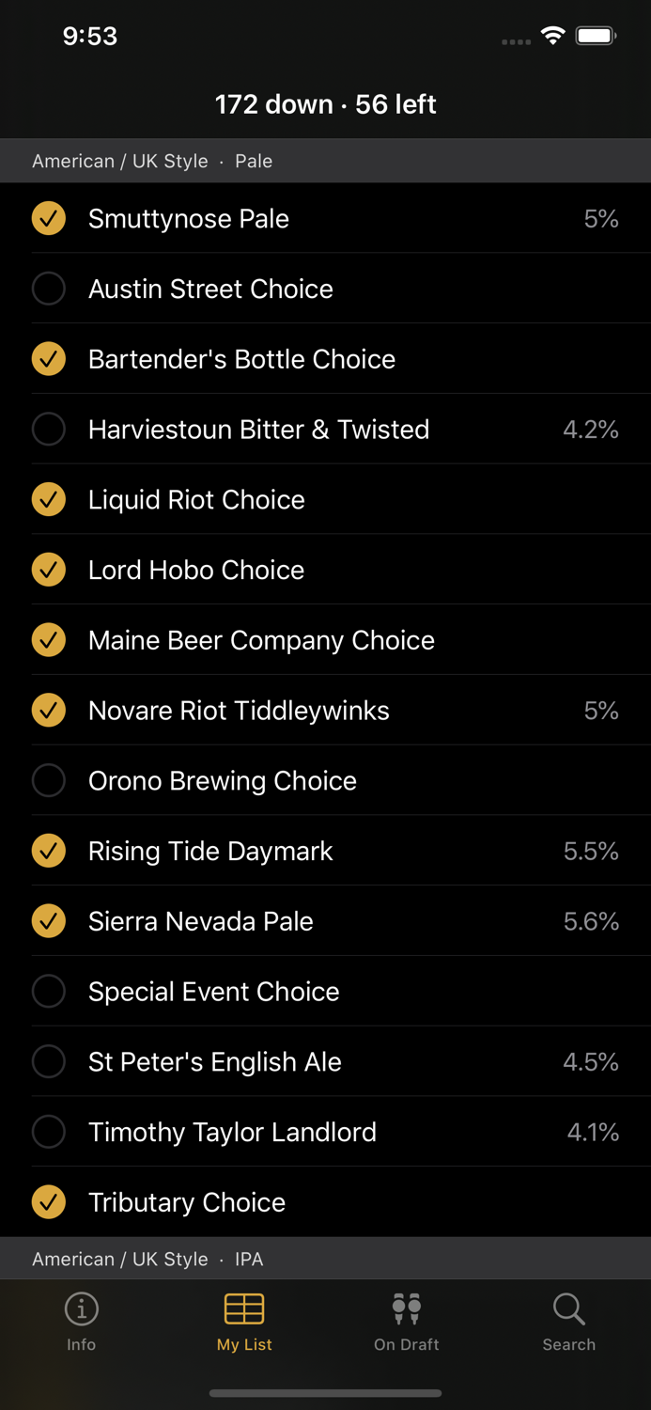Tap the My List grid icon

[x=244, y=1308]
